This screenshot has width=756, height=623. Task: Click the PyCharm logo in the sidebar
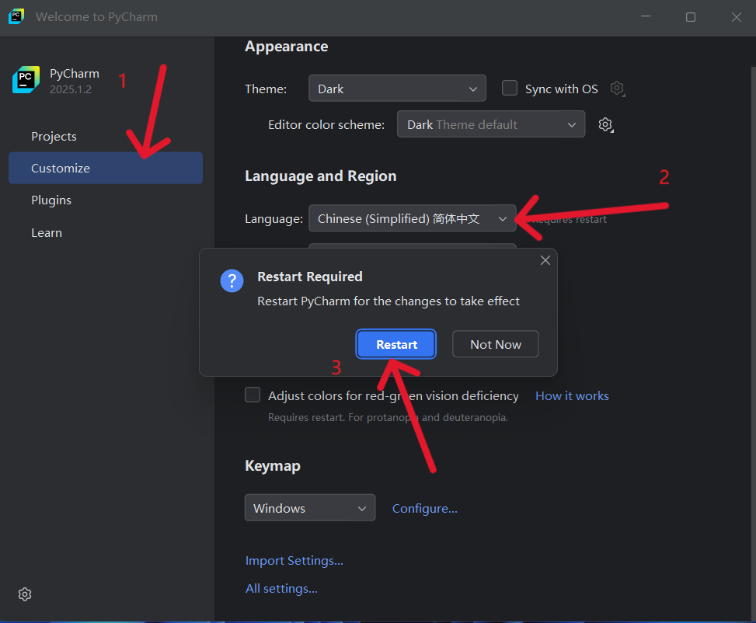tap(26, 80)
